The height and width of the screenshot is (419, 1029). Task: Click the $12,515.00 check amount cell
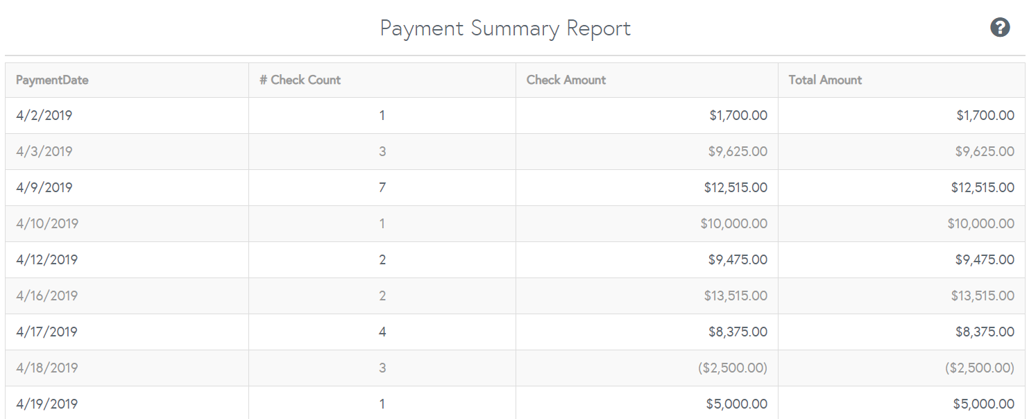735,187
